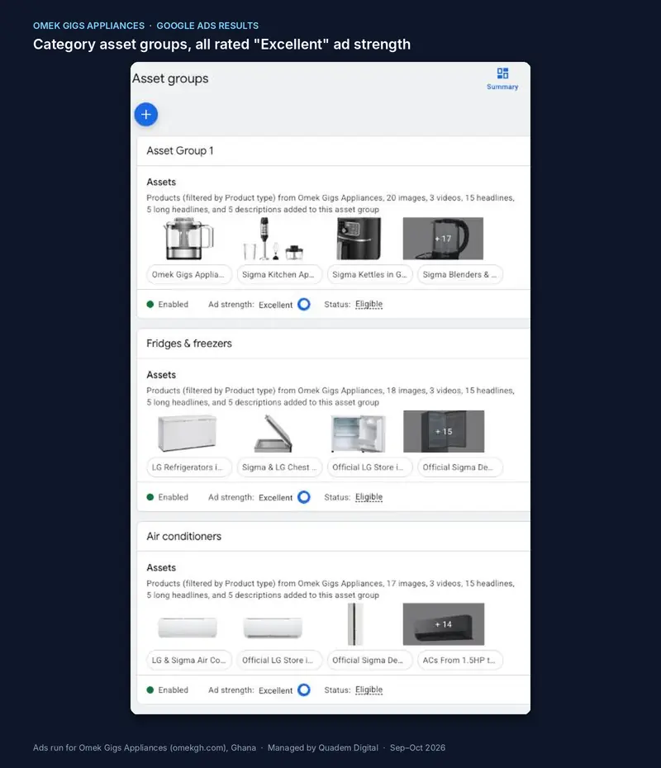661x768 pixels.
Task: Select the 'LG & Sigma Air Co...' headline chip
Action: click(x=189, y=661)
